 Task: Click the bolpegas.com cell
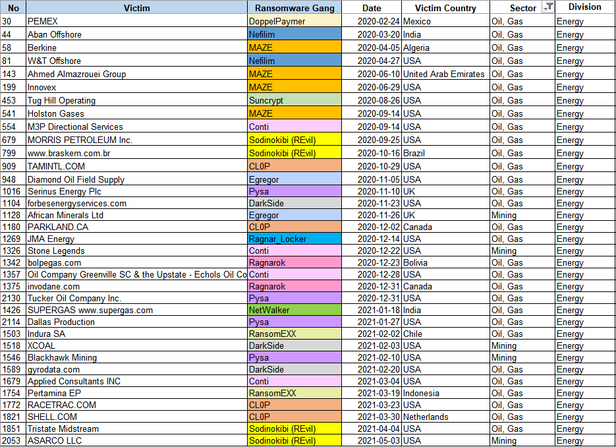[x=137, y=262]
